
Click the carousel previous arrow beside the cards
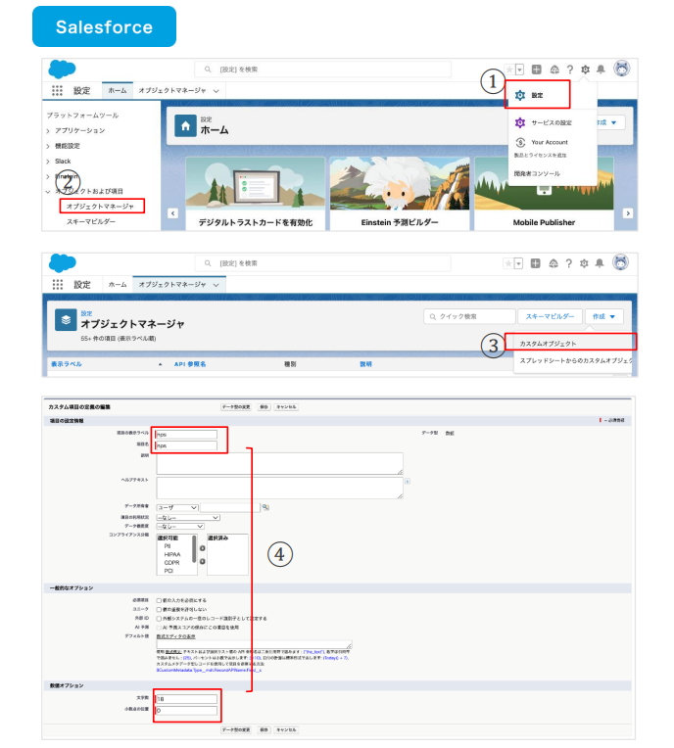coord(173,213)
